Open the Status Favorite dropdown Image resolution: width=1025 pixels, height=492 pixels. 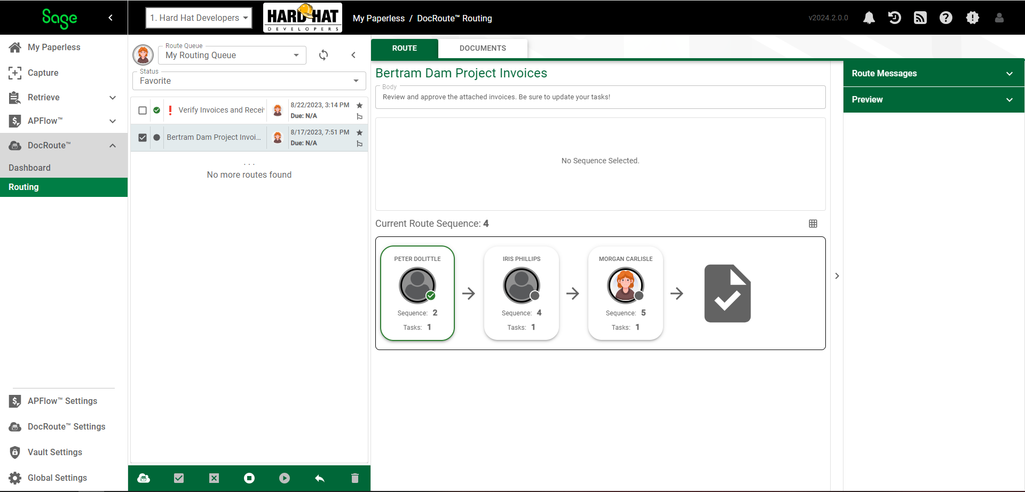[249, 81]
